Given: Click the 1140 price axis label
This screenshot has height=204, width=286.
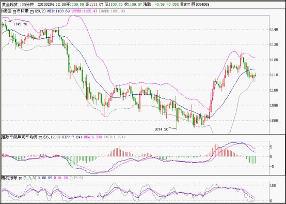Looking at the screenshot, I should pos(274,30).
